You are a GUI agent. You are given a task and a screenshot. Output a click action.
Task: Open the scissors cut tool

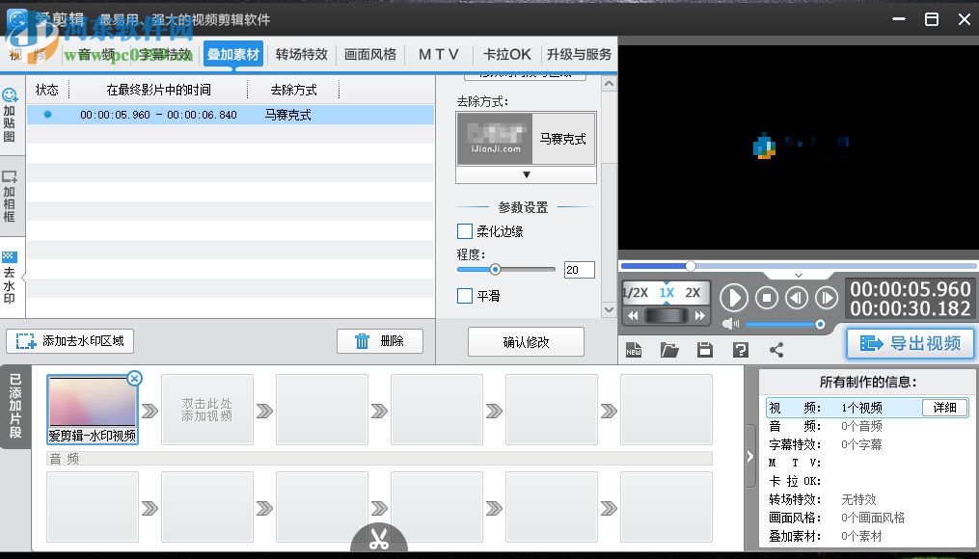[377, 539]
